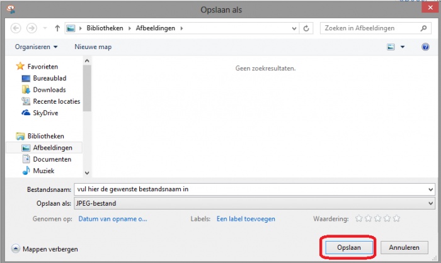Set Waardering to four stars
The width and height of the screenshot is (441, 263).
click(387, 218)
